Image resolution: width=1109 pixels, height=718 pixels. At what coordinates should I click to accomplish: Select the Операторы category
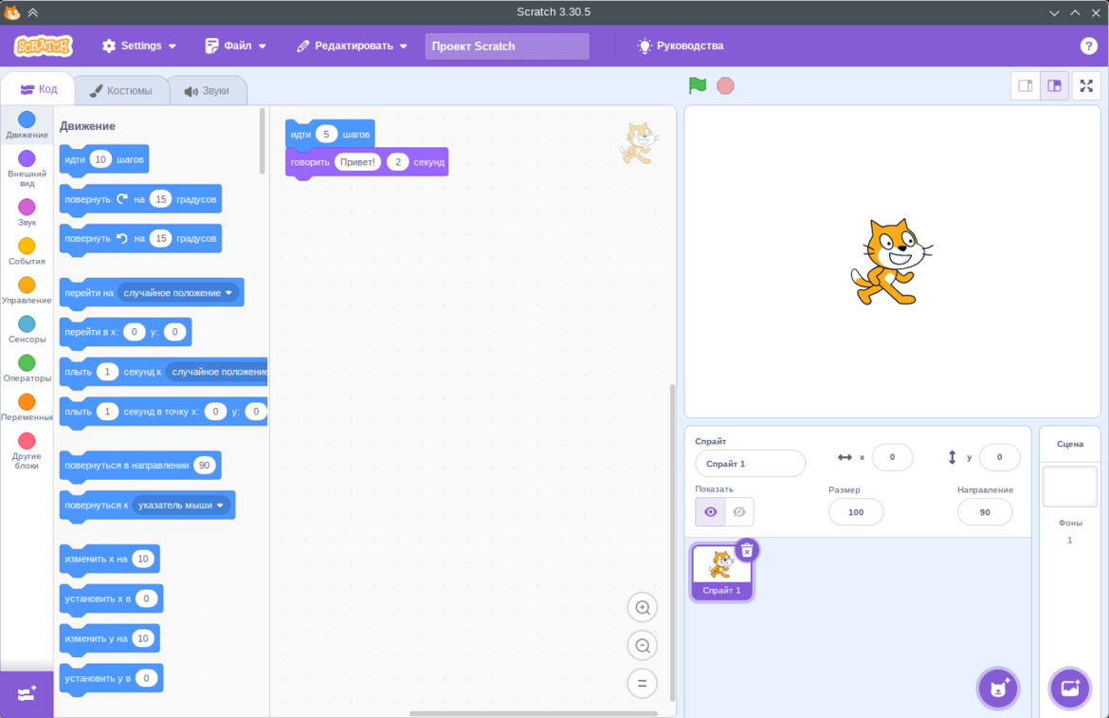(27, 368)
